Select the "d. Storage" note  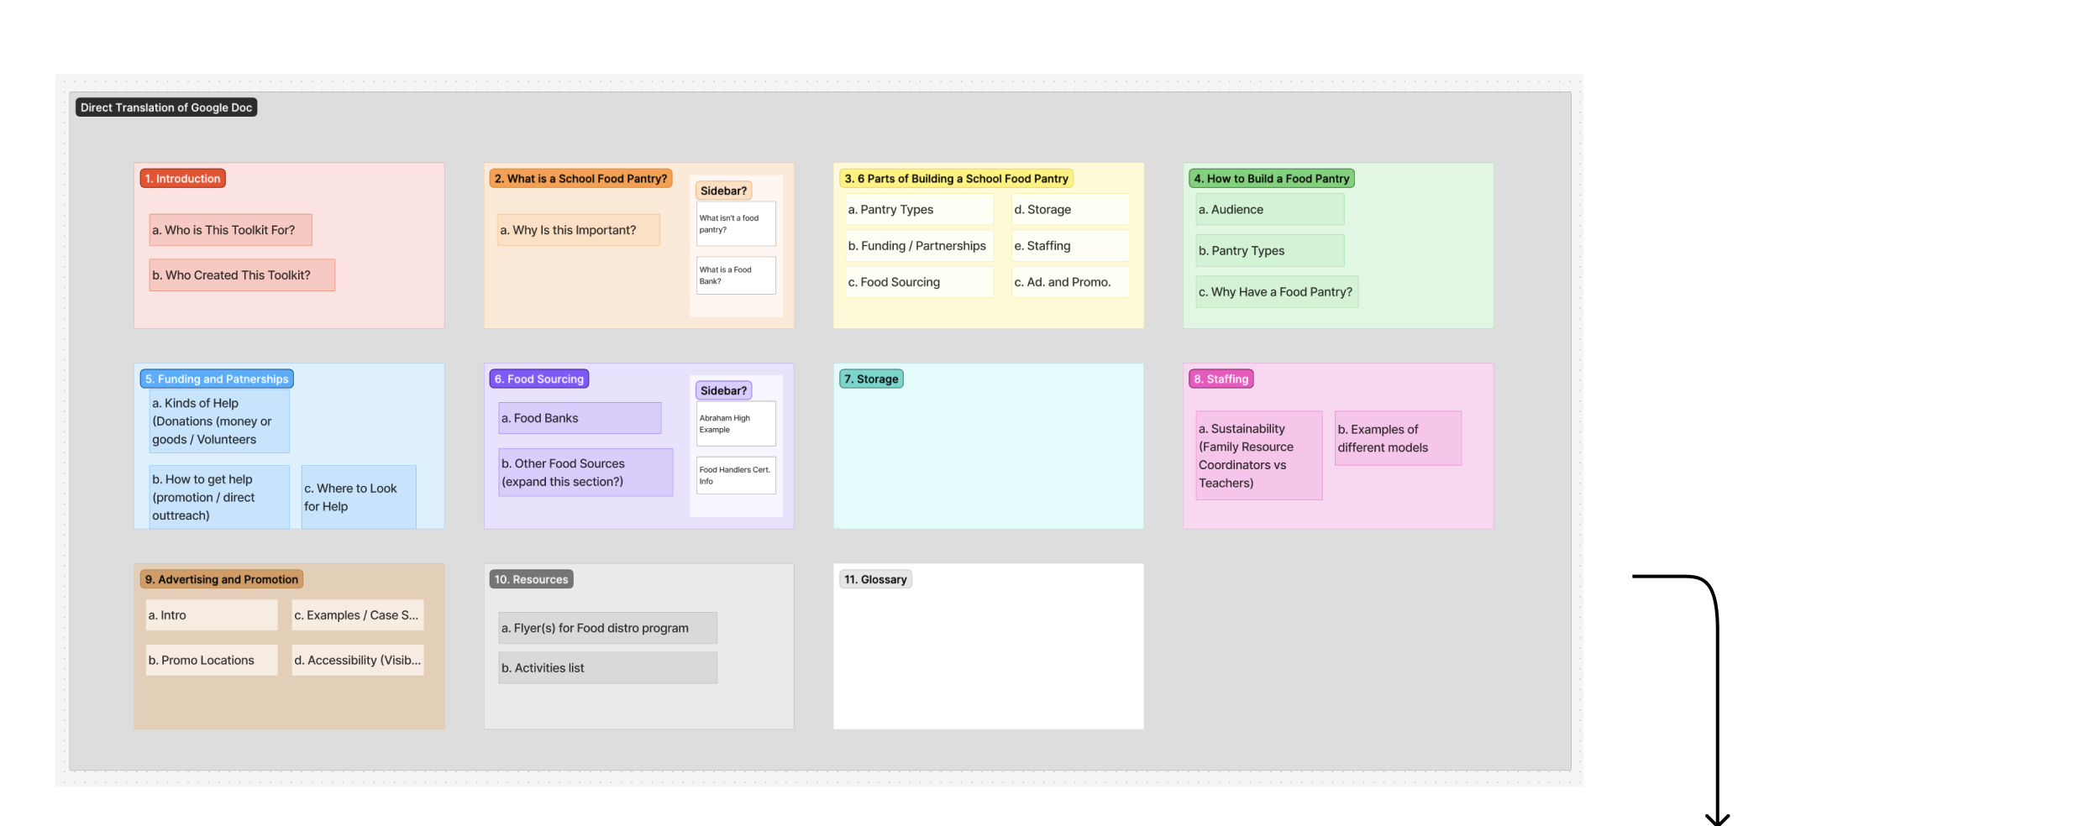(1069, 210)
